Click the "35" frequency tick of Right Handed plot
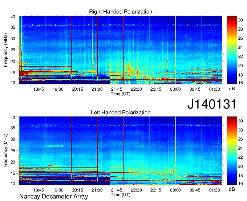Screen dimensions: 247x201 [13, 27]
